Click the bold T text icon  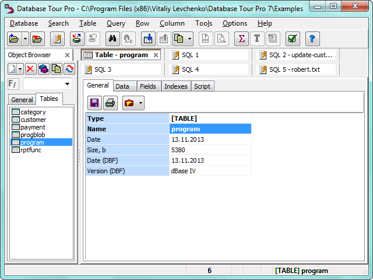pos(257,38)
